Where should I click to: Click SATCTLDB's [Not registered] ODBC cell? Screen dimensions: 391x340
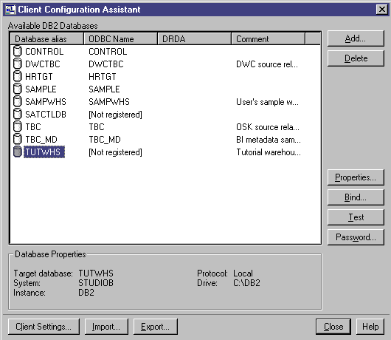115,115
